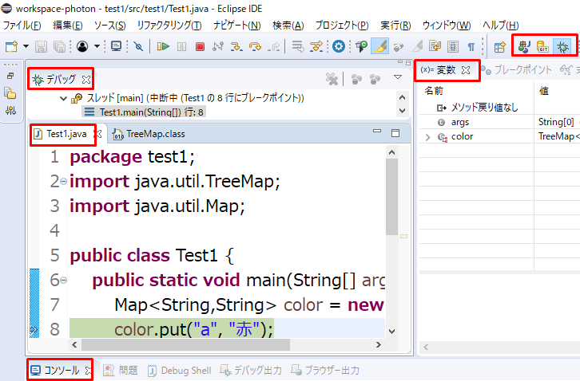Expand the color variable node
Viewport: 580px width, 381px height.
coord(428,137)
